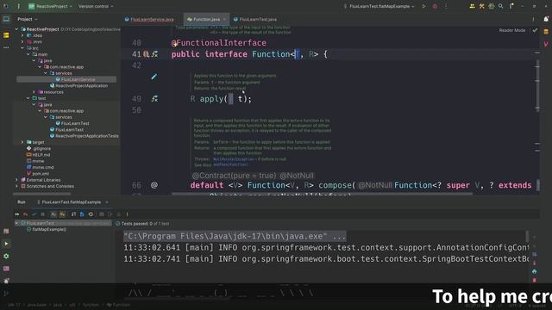Click the inspections checkmark widget

coord(535,30)
